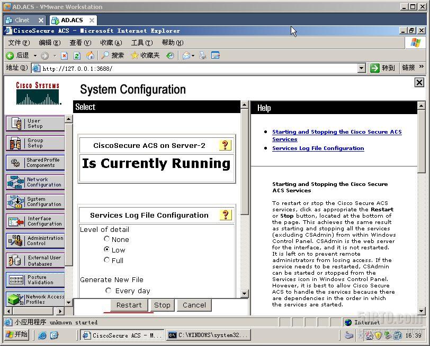Select Every day for new file generation

point(109,290)
